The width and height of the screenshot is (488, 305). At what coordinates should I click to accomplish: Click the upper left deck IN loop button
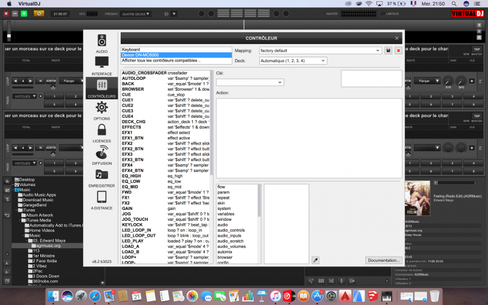coord(40,81)
